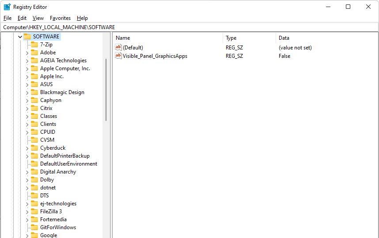Expand the Google key

(27, 236)
